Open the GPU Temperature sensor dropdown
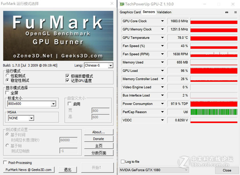240x175 pixels. coord(162,37)
